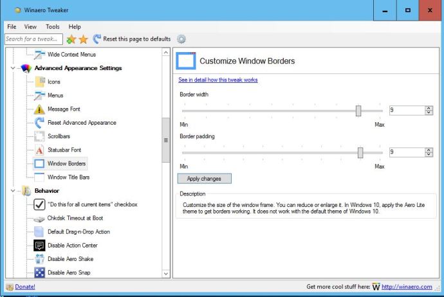Click the Disable Aero Shake icon
This screenshot has width=444, height=297.
[x=39, y=259]
